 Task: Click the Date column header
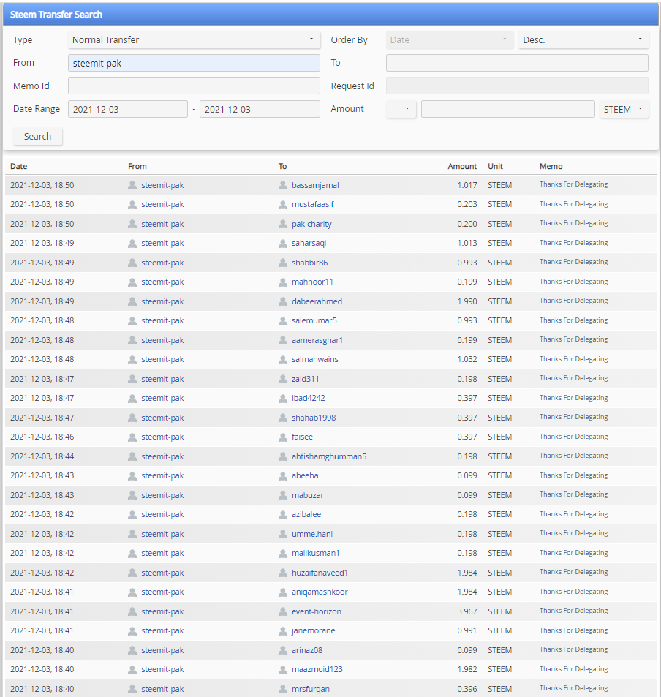(x=19, y=166)
